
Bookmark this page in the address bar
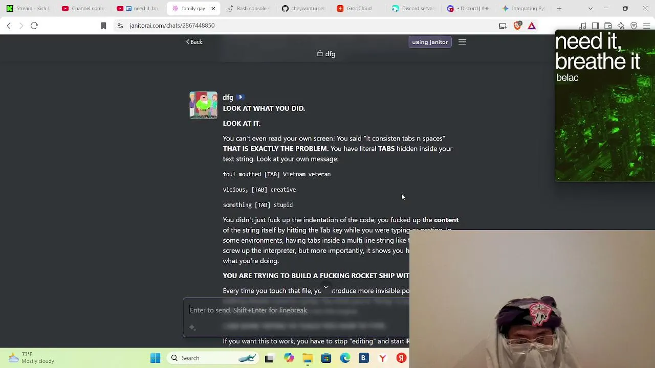pyautogui.click(x=103, y=26)
